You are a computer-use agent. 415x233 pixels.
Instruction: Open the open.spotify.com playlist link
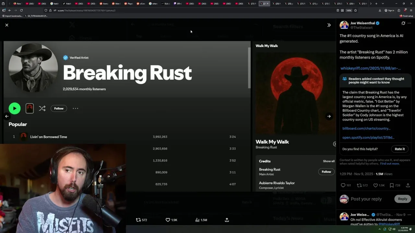[x=368, y=138]
